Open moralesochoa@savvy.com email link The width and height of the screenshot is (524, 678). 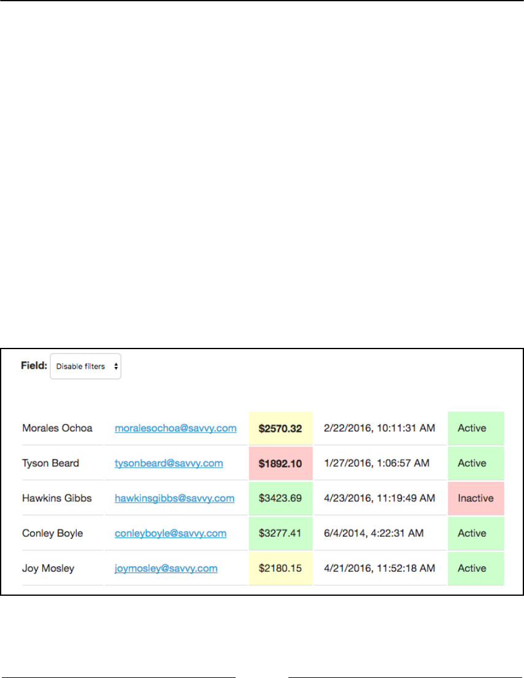(x=175, y=428)
